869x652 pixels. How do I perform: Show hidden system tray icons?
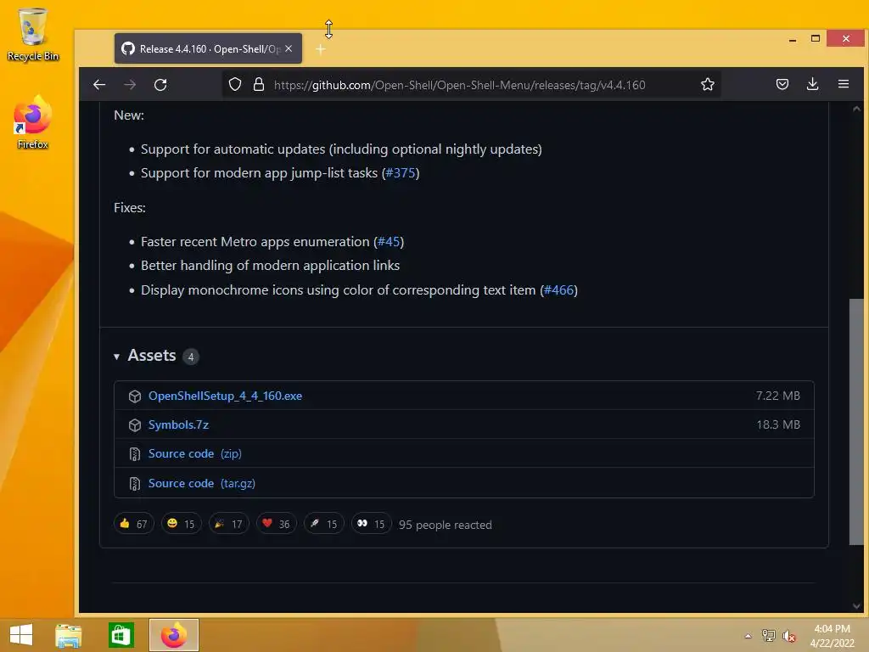[748, 636]
